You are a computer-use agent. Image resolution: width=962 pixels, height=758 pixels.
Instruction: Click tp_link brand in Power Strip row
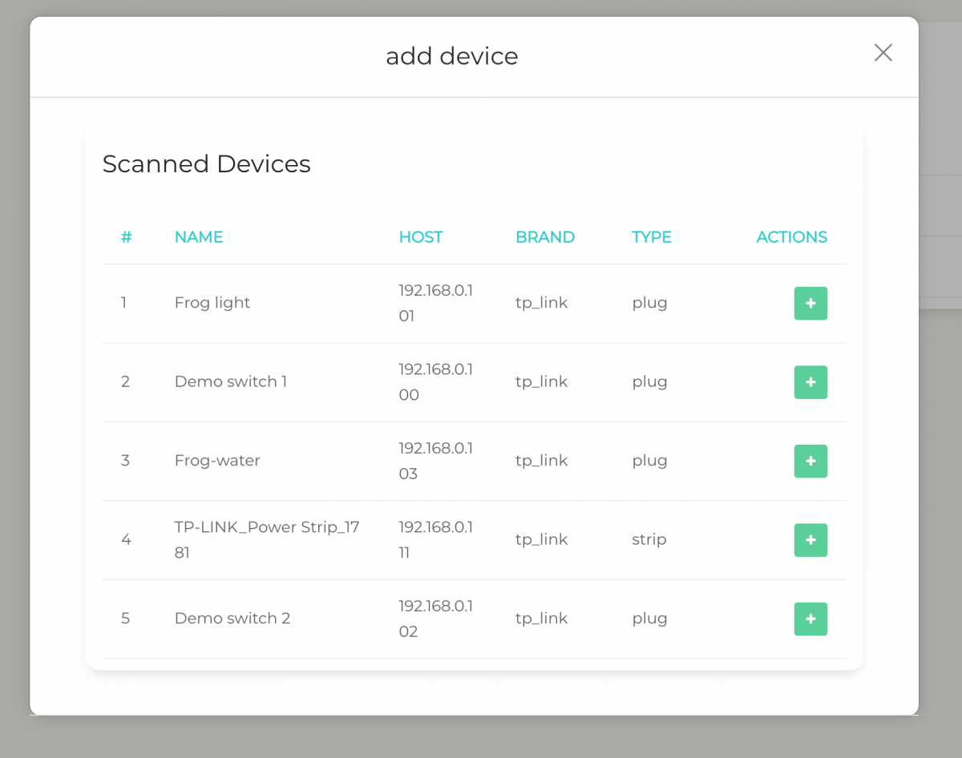542,540
